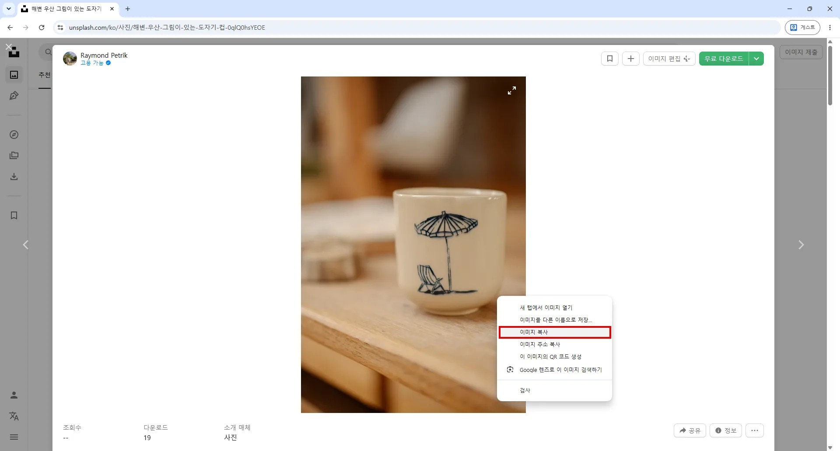Choose '이미지를 다른 이름으로 저장...' menu item

pos(554,320)
